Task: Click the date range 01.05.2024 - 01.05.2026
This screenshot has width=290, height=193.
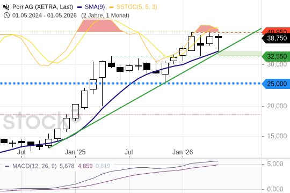Action: pyautogui.click(x=45, y=16)
